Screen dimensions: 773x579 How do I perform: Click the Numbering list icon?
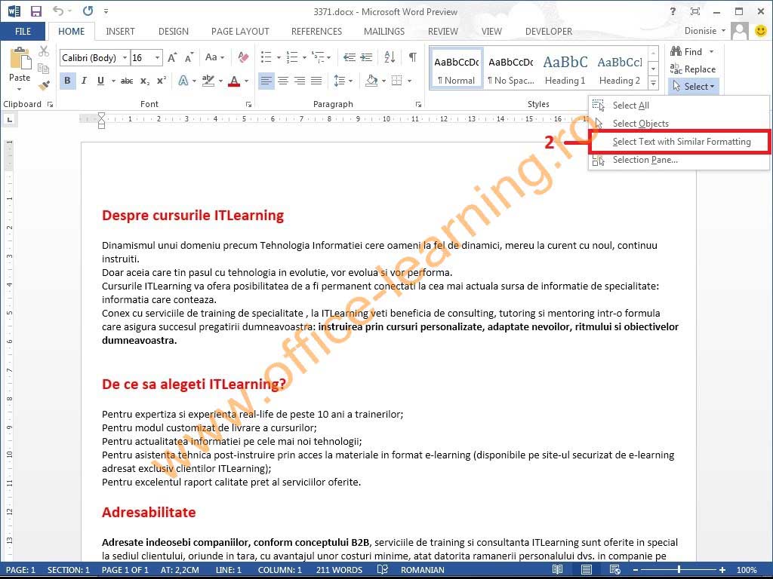(292, 57)
